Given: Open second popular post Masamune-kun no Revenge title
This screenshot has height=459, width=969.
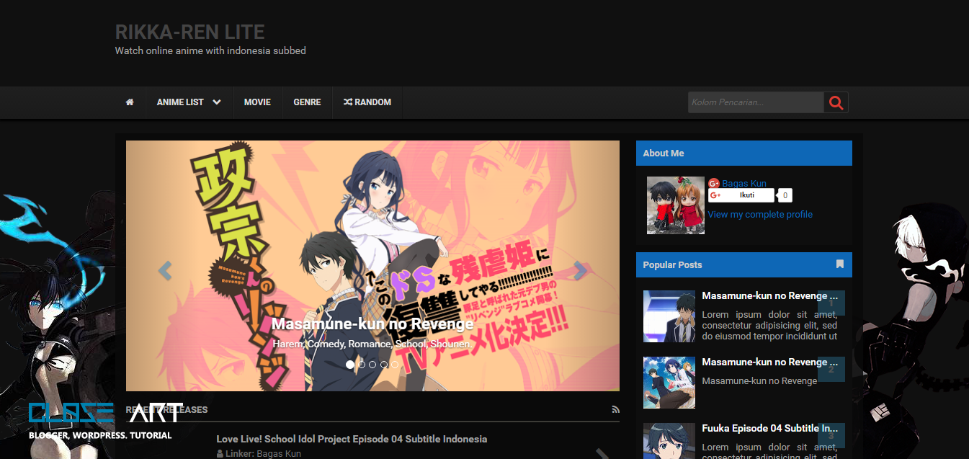Looking at the screenshot, I should pyautogui.click(x=769, y=362).
